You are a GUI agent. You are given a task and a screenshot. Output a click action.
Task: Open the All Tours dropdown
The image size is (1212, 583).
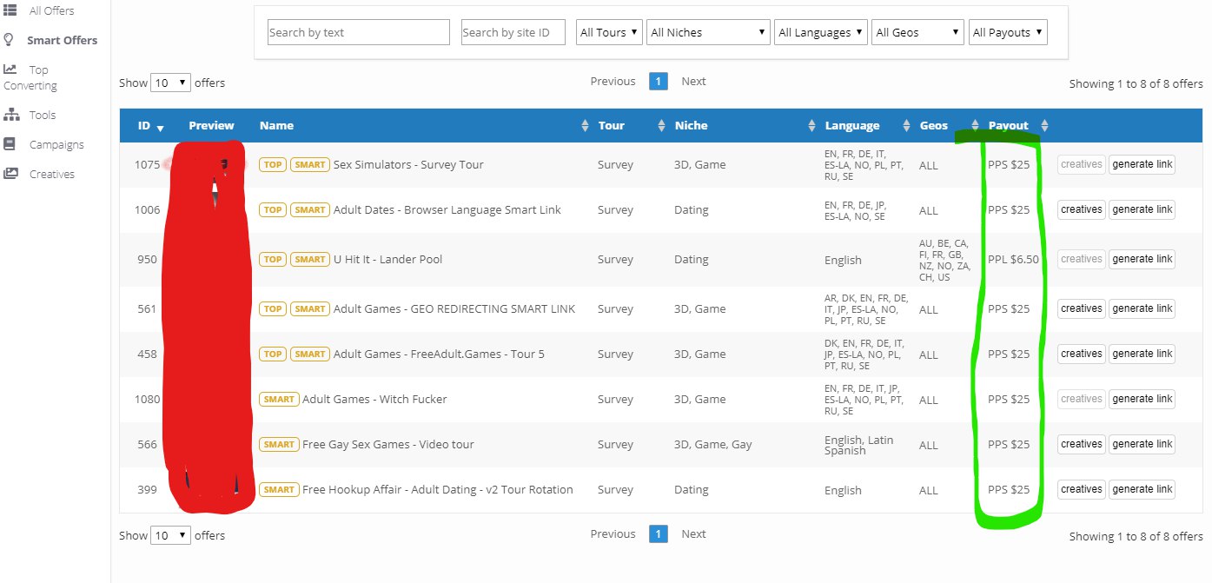point(609,32)
